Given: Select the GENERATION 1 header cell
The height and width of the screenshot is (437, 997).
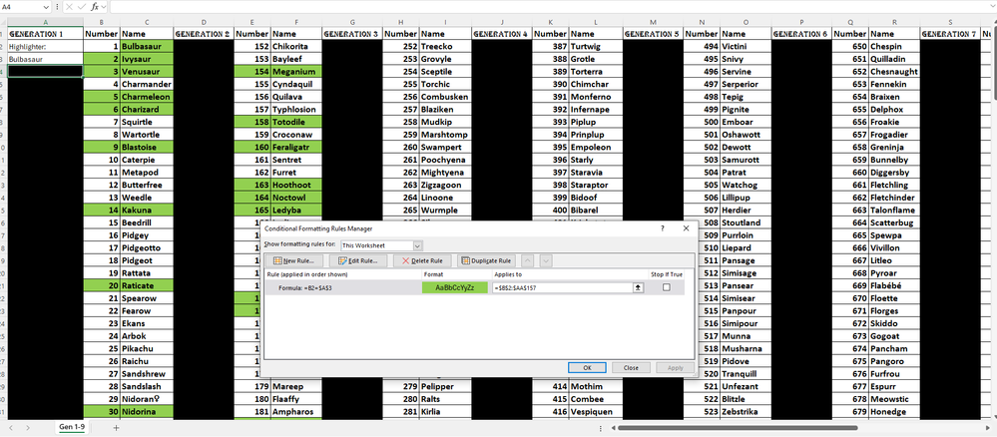Looking at the screenshot, I should tap(45, 33).
